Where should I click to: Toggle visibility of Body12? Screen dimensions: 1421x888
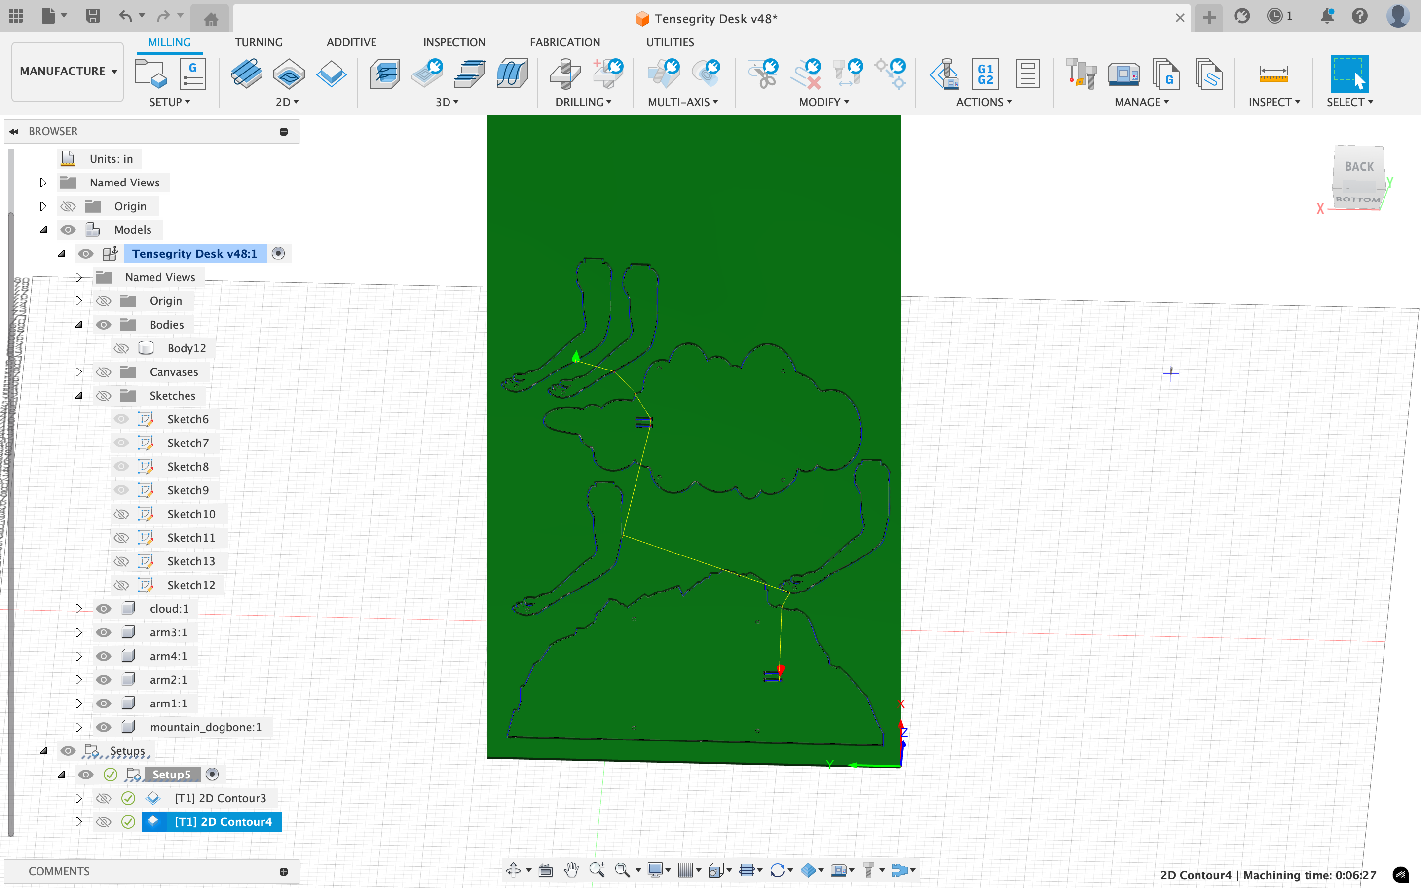[x=121, y=348]
